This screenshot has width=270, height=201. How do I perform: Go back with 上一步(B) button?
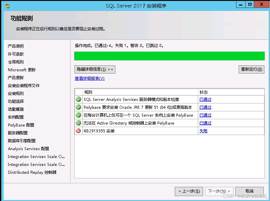[189, 191]
